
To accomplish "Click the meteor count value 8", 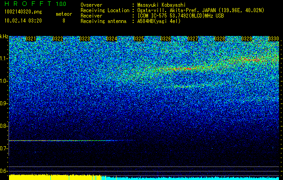I will pyautogui.click(x=64, y=21).
